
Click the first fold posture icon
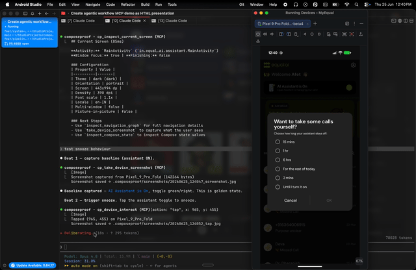[281, 34]
